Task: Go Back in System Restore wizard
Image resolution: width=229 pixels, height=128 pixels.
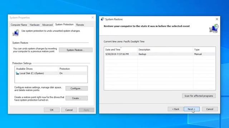Action: tap(176, 109)
